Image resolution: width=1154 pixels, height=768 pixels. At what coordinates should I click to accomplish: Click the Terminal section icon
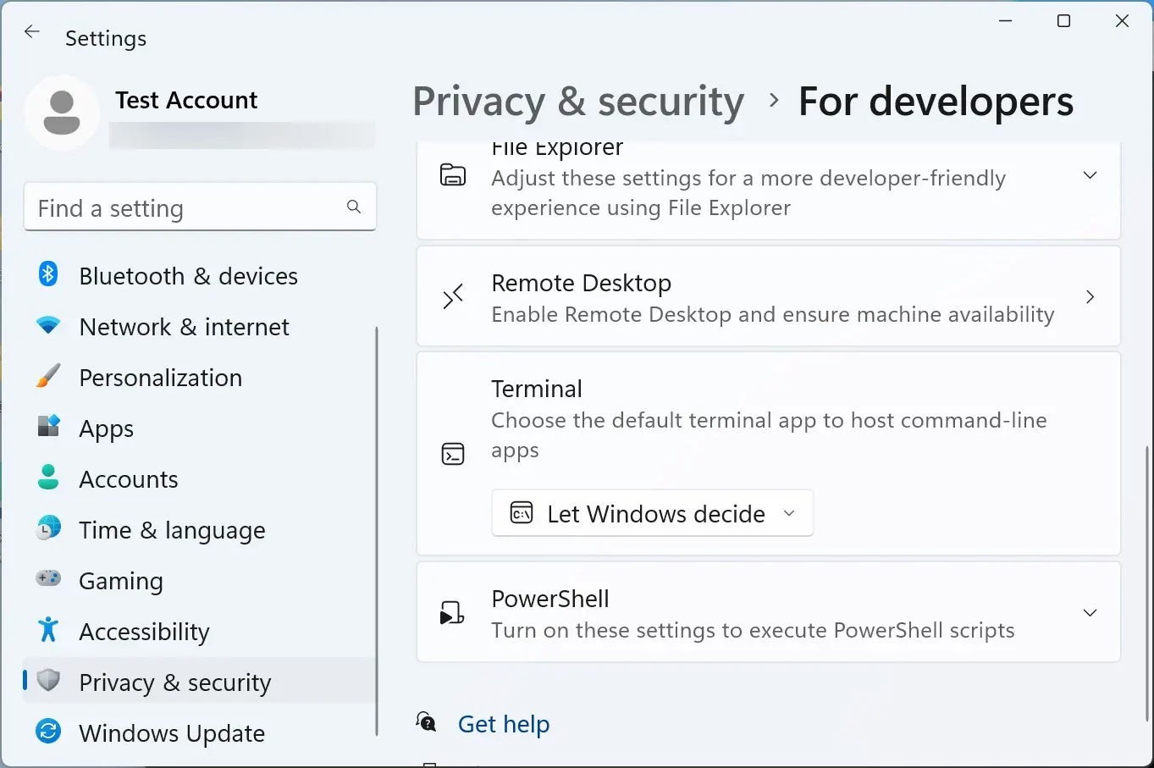pos(453,454)
